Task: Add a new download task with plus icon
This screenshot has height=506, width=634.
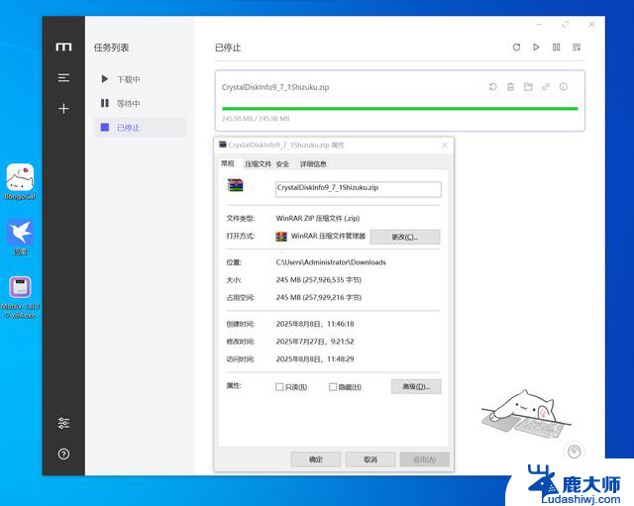Action: [63, 108]
